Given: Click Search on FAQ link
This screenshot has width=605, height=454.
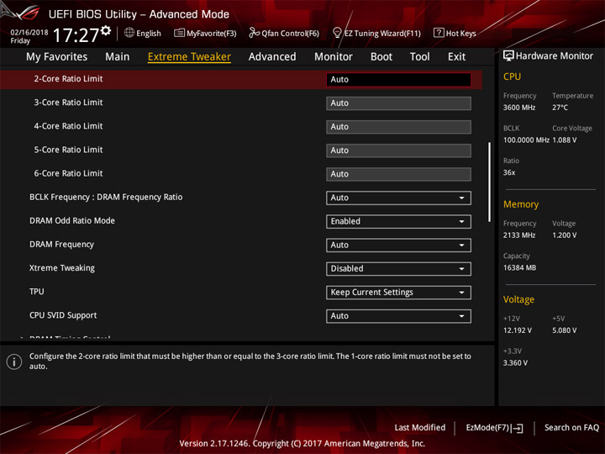Looking at the screenshot, I should 571,427.
